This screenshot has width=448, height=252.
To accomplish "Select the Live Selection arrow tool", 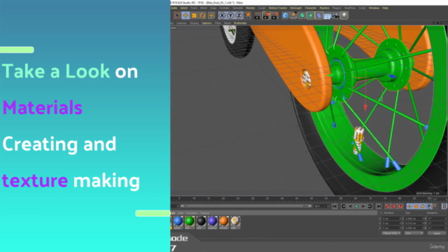I will pyautogui.click(x=177, y=15).
